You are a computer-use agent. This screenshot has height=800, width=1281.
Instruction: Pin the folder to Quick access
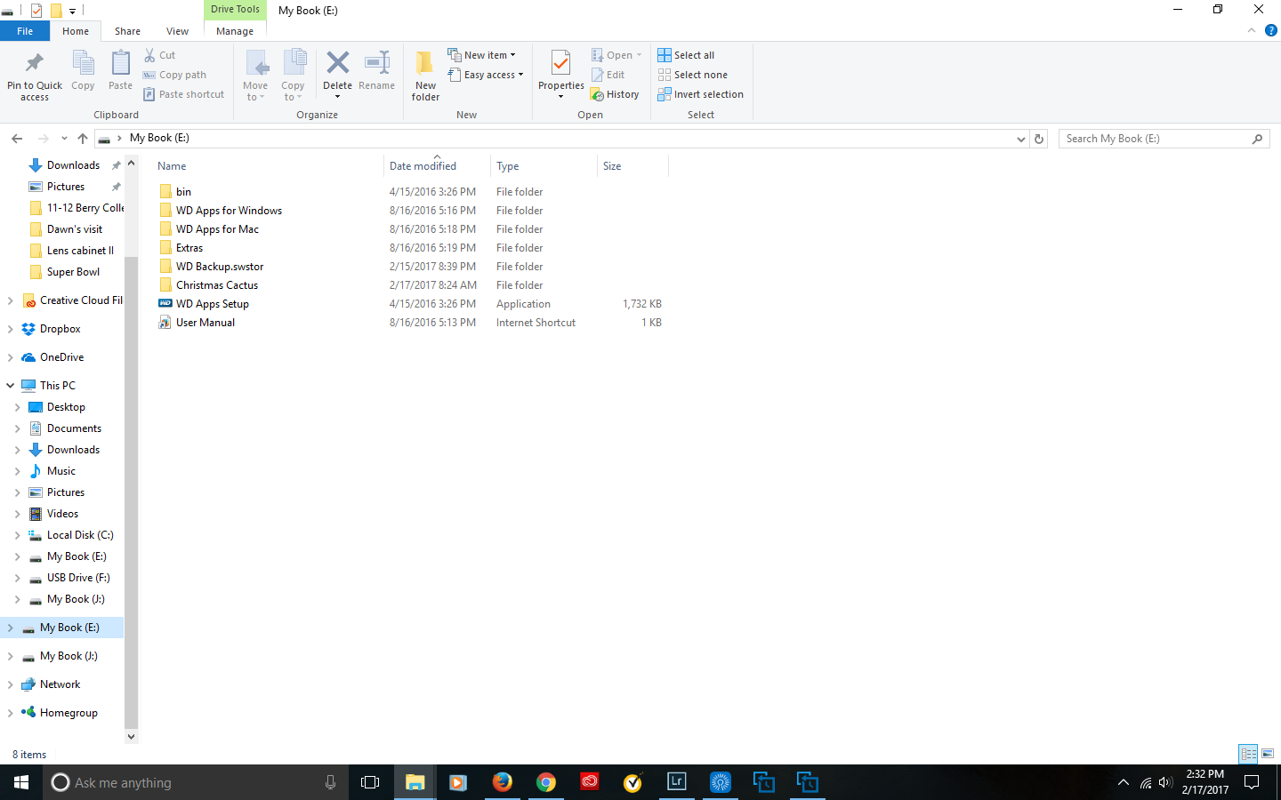[x=35, y=76]
